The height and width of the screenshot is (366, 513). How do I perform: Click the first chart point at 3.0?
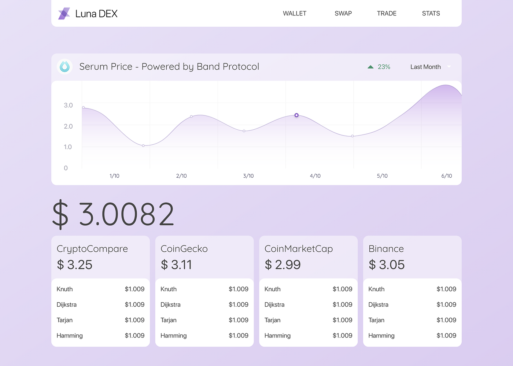coord(84,107)
